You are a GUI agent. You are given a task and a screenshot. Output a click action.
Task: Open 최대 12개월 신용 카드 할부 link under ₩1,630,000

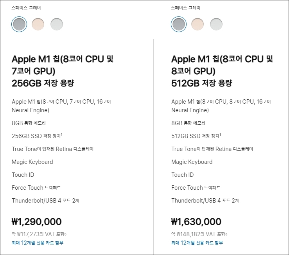pyautogui.click(x=197, y=242)
